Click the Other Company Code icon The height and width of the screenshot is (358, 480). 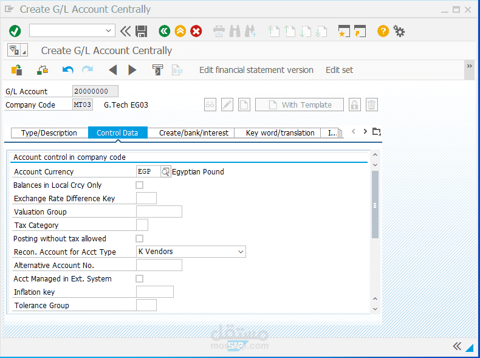click(x=43, y=70)
